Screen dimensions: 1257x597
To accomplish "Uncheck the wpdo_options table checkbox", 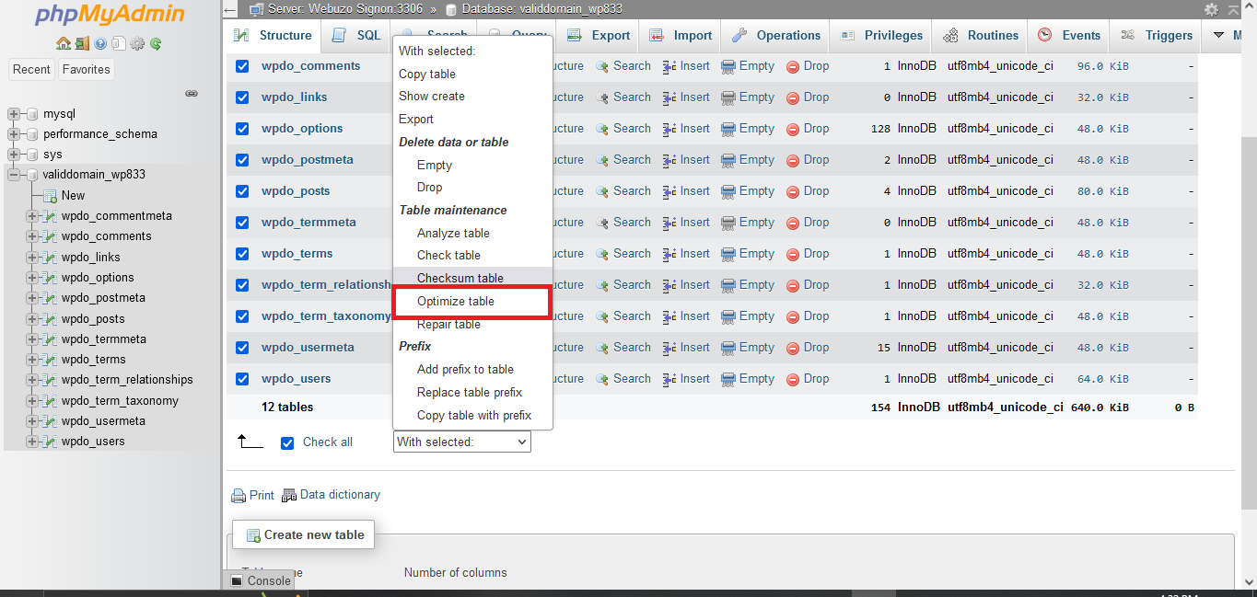I will click(x=242, y=129).
